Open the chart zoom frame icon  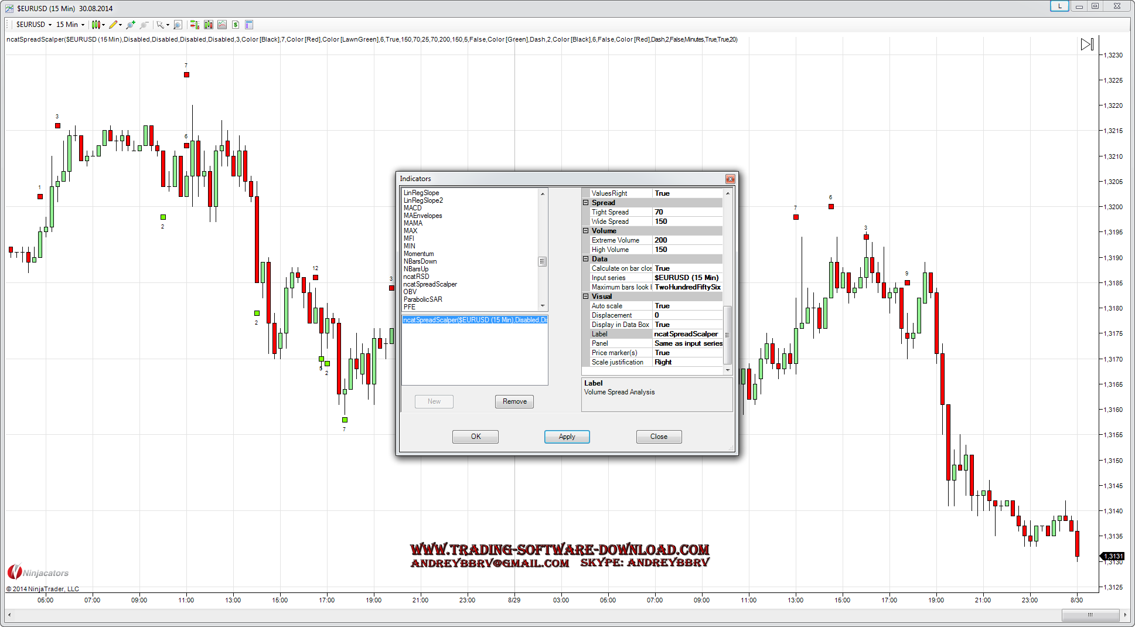178,25
